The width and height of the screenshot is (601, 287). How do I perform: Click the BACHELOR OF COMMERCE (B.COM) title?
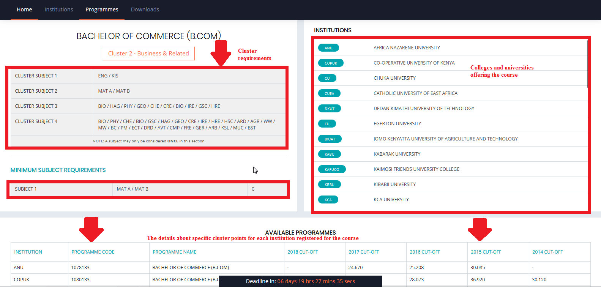148,36
